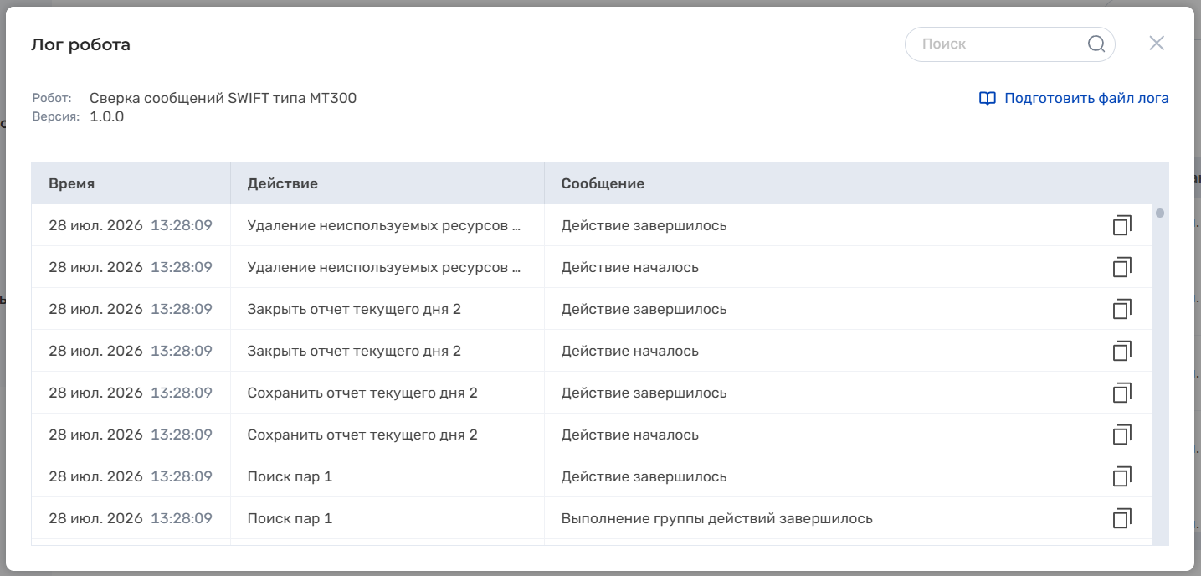The height and width of the screenshot is (576, 1201).
Task: Click the 'Действие' column header
Action: click(388, 183)
